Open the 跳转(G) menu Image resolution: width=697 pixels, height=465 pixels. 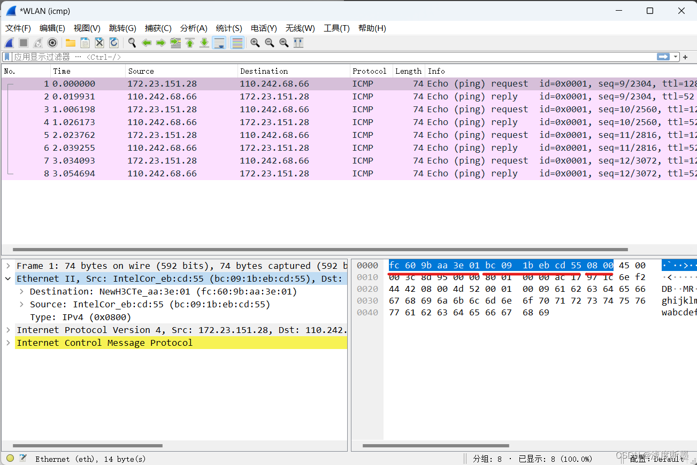pyautogui.click(x=122, y=28)
